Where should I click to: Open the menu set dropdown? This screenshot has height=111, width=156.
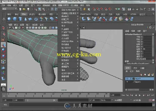click(9, 9)
